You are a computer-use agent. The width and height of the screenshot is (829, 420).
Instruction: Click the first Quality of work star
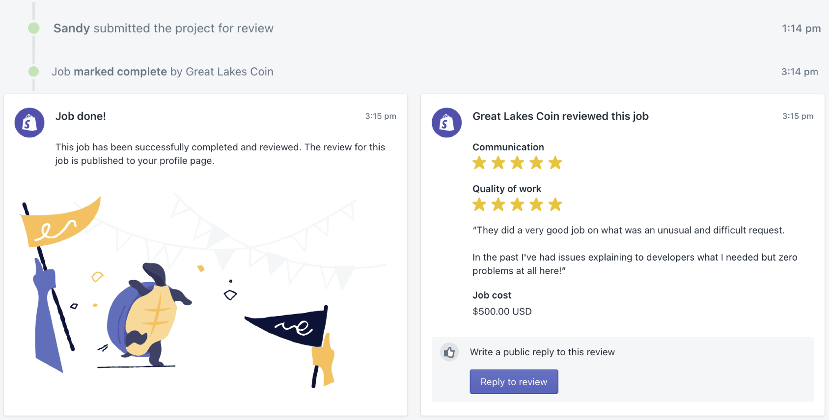click(x=479, y=205)
